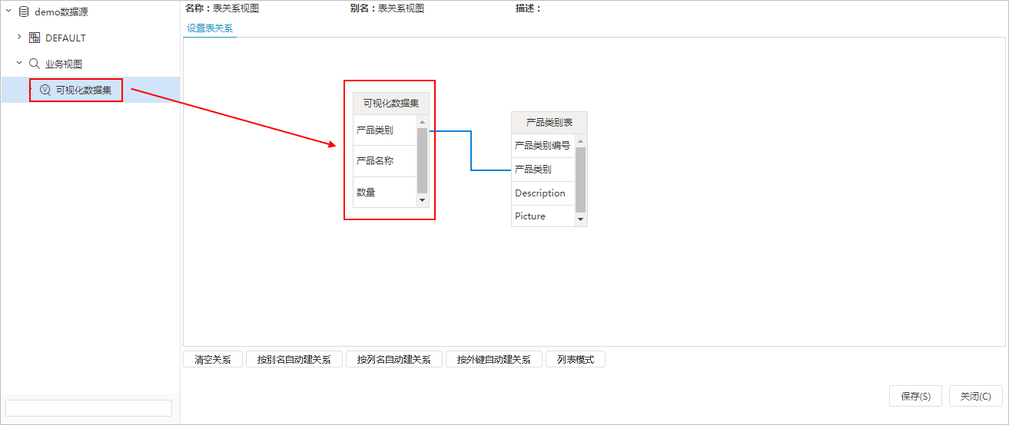Click the 按外键自动建关系 button
Screen dimensions: 1009x425
click(494, 359)
